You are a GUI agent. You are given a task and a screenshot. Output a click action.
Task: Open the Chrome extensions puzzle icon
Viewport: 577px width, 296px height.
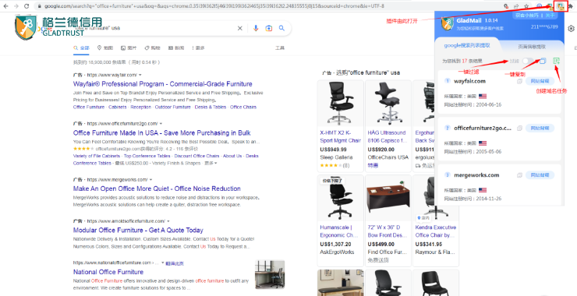pos(571,6)
